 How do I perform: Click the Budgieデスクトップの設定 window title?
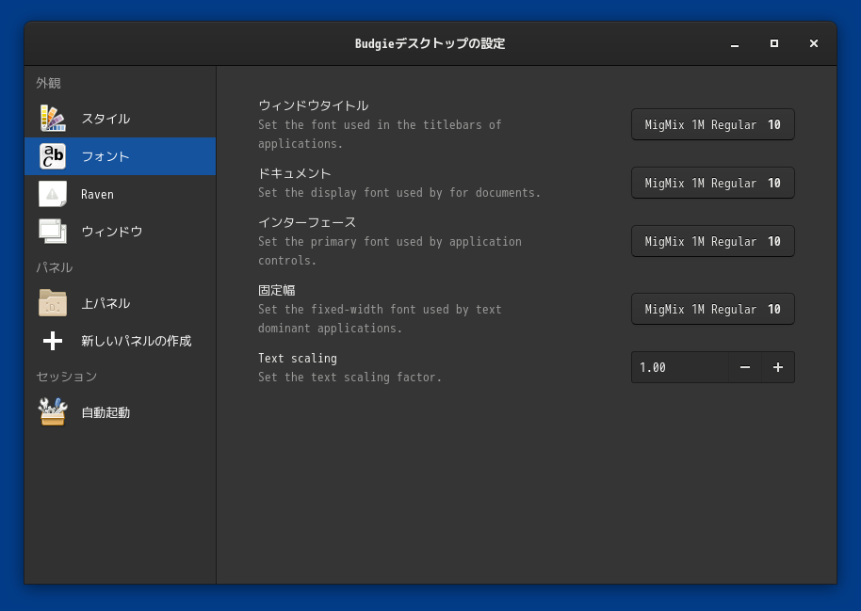pyautogui.click(x=430, y=43)
